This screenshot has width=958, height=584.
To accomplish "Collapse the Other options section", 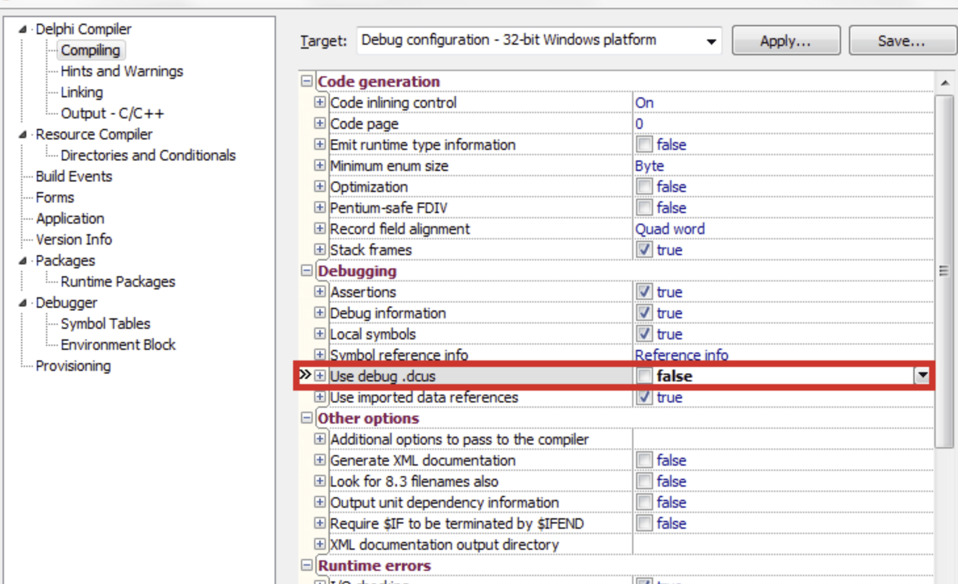I will [x=307, y=418].
